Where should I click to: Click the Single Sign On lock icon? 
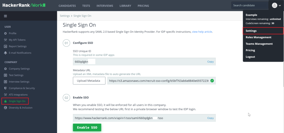6,101
